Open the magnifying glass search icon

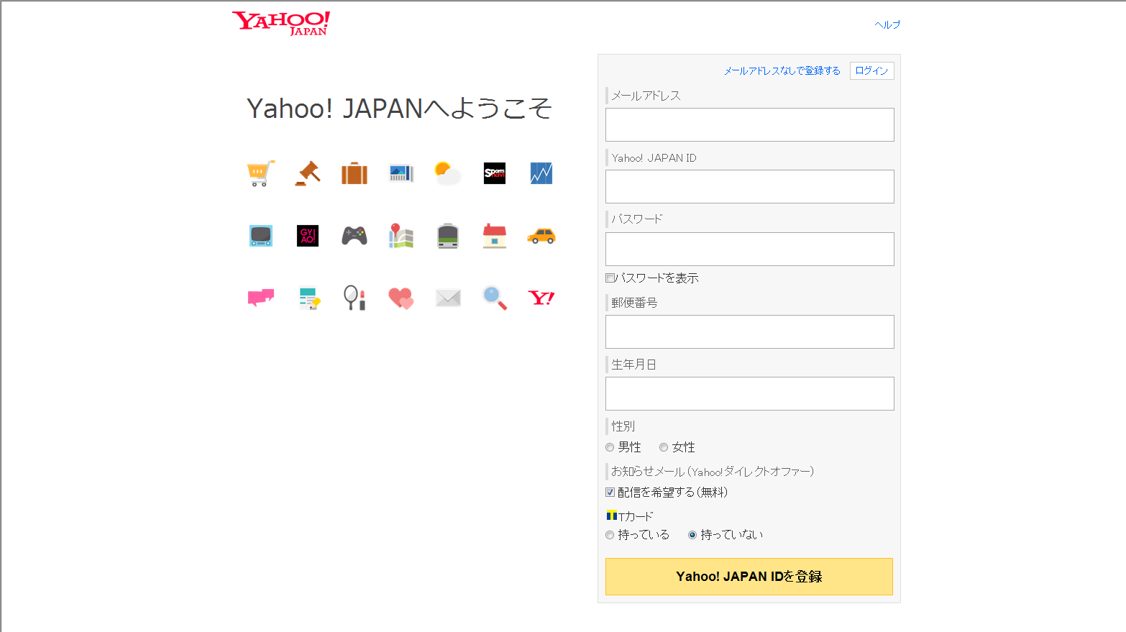click(495, 298)
